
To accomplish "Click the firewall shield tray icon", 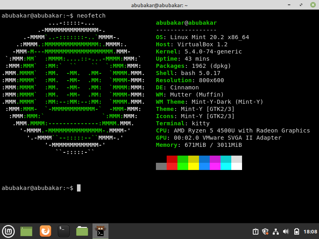I will pyautogui.click(x=266, y=231).
